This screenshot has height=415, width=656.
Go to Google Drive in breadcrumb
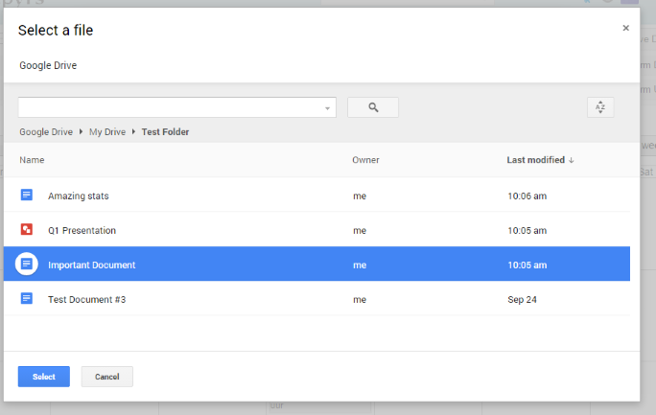tap(46, 132)
